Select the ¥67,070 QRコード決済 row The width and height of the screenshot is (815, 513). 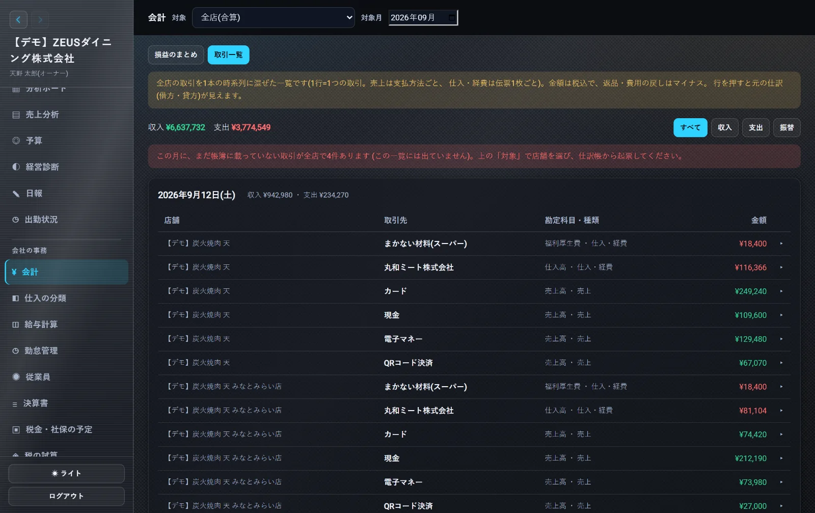pos(474,363)
